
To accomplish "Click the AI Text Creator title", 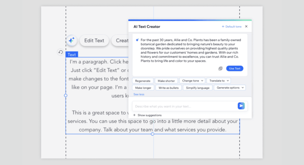I will pos(147,26).
